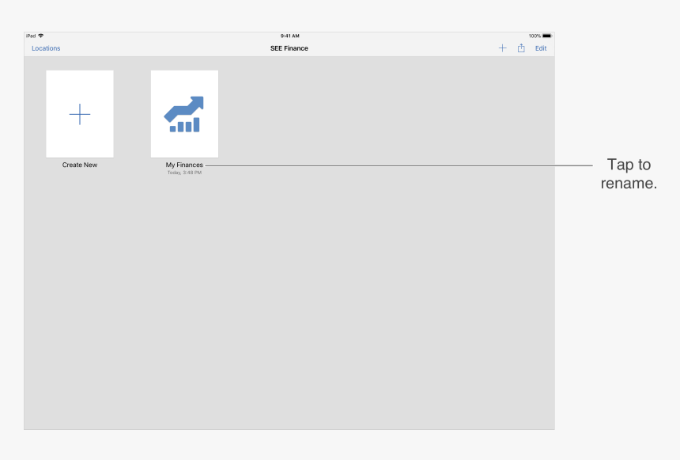Tap the My Finances name to rename it

pyautogui.click(x=184, y=165)
